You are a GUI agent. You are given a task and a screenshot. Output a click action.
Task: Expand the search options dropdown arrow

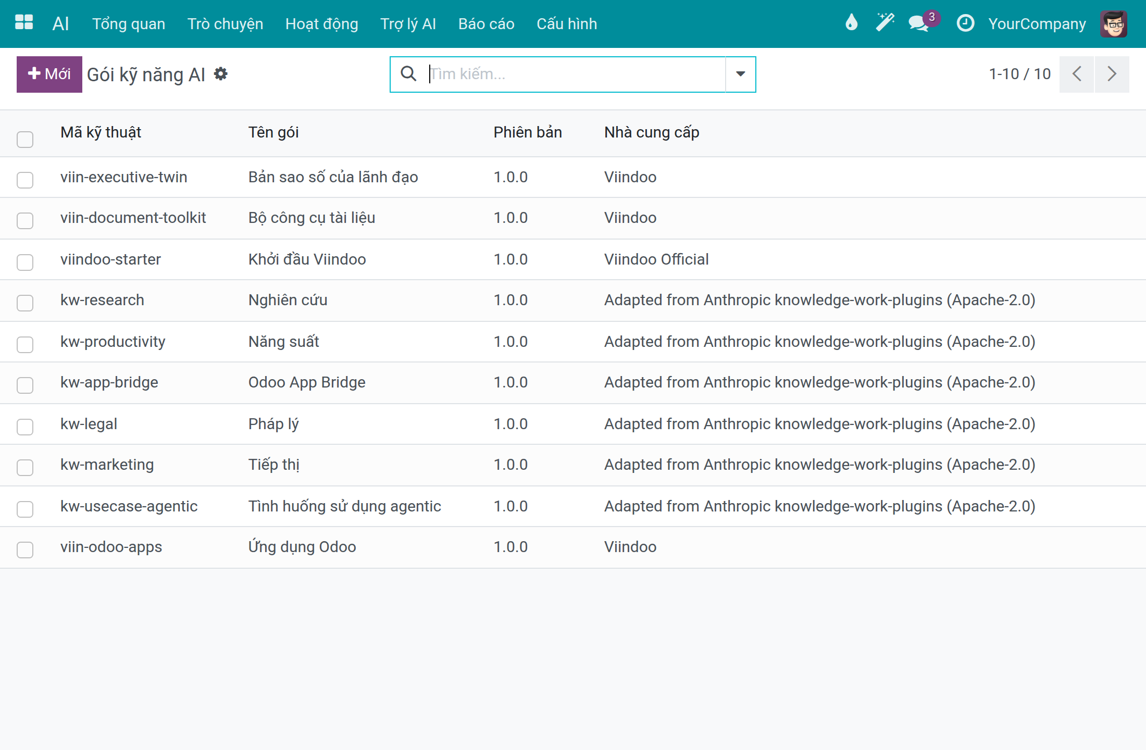(x=740, y=74)
